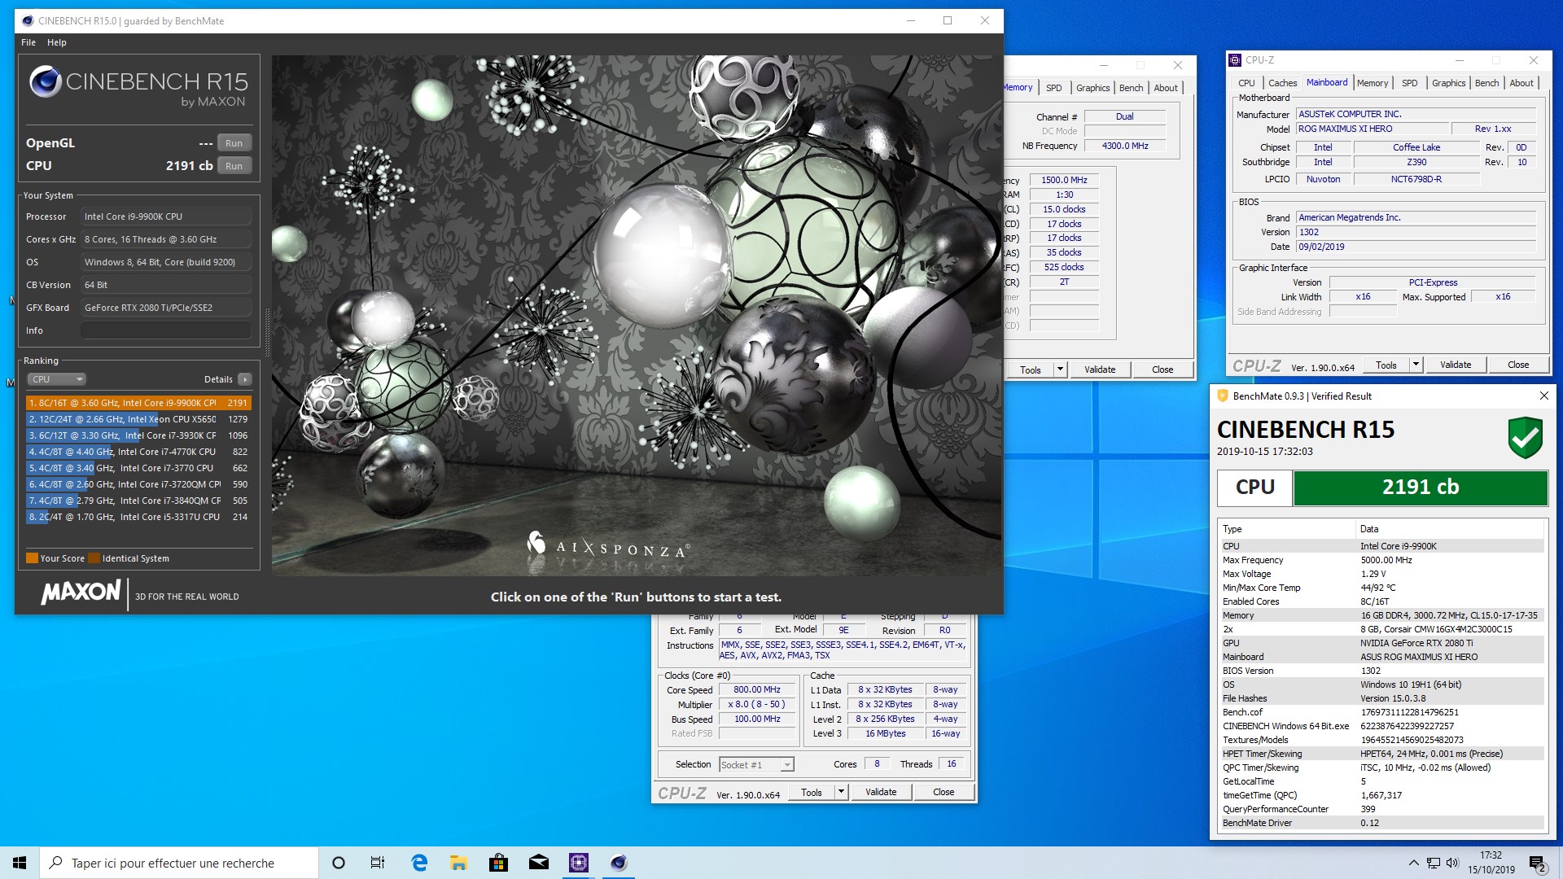Screen dimensions: 1563x879
Task: Click Close in bottom CPU-Z window
Action: (943, 793)
